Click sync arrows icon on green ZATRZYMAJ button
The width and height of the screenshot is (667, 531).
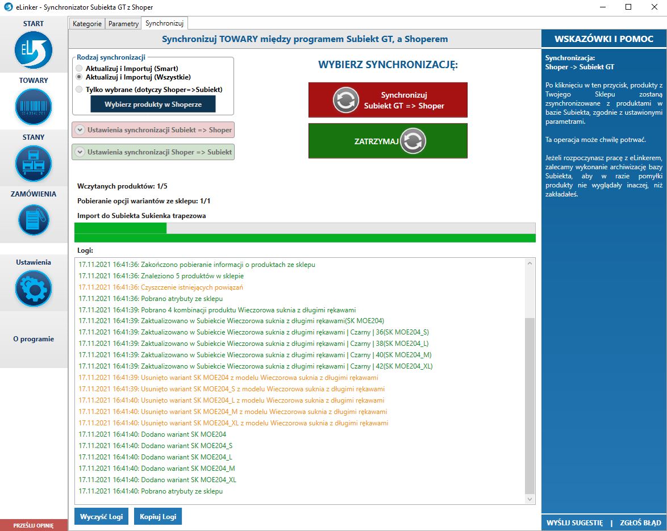pyautogui.click(x=412, y=141)
